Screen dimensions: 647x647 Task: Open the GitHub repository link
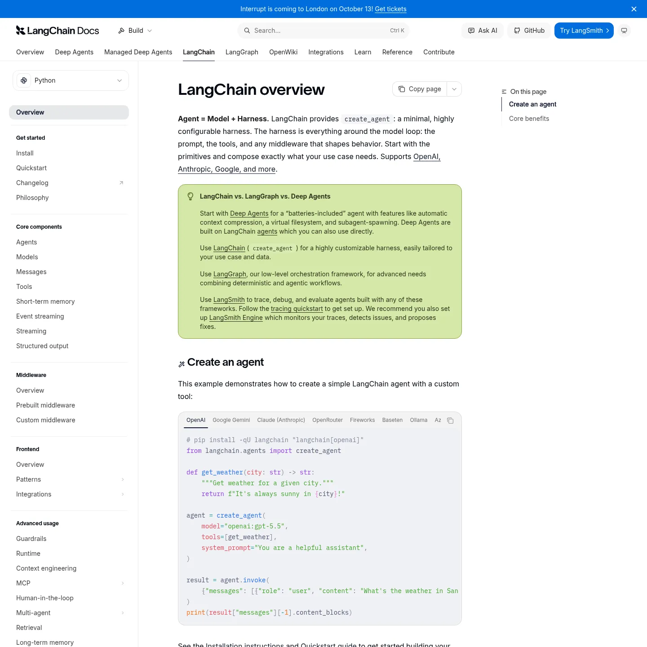[529, 31]
